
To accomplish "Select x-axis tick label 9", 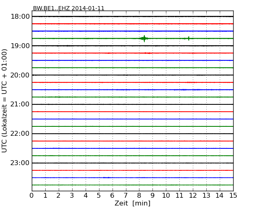I will click(x=152, y=196).
